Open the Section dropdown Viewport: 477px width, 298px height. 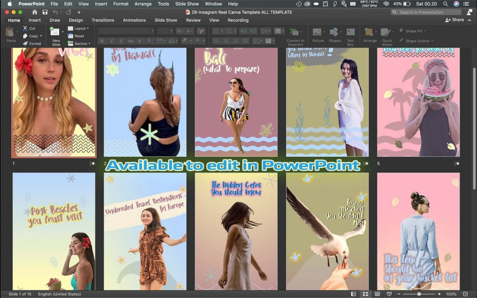(x=79, y=44)
